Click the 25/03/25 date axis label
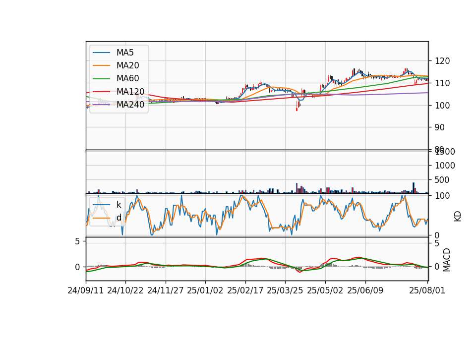This screenshot has height=342, width=476. pos(285,290)
